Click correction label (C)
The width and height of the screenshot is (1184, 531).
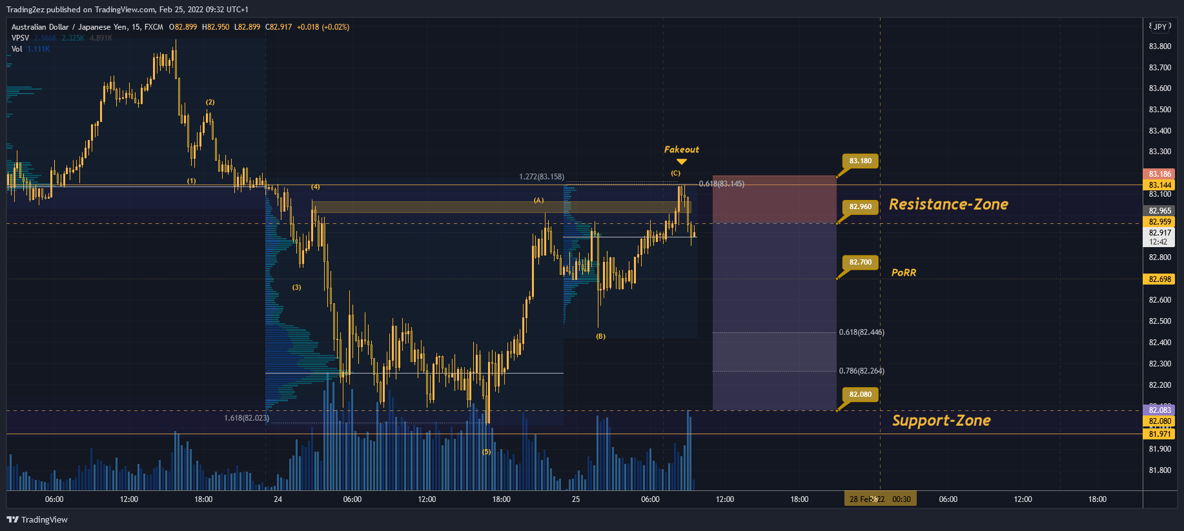675,173
